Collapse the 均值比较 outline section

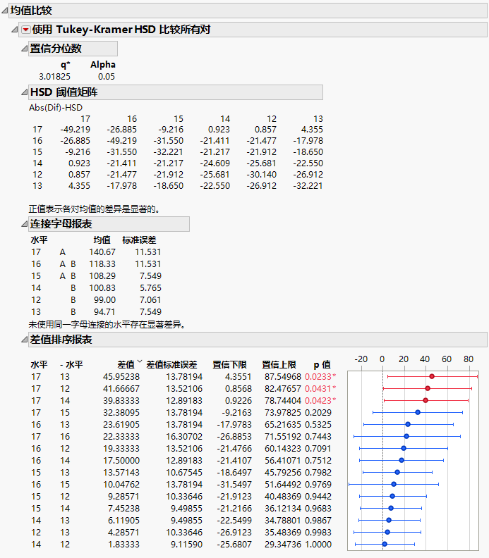[x=5, y=11]
